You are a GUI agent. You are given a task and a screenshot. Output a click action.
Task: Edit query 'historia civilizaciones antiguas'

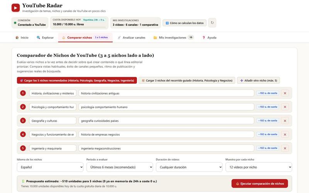click(x=166, y=93)
